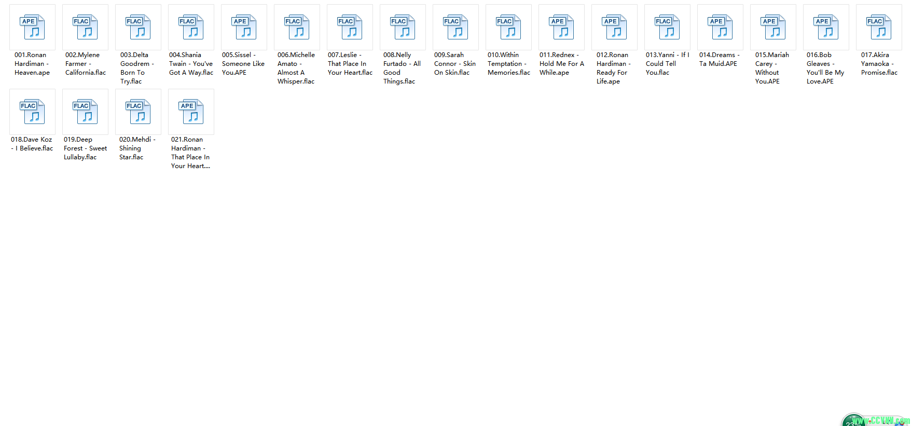Viewport: 912px width, 426px height.
Task: Select the 008.Nelly Furtado - All Good Things icon
Action: coord(403,27)
